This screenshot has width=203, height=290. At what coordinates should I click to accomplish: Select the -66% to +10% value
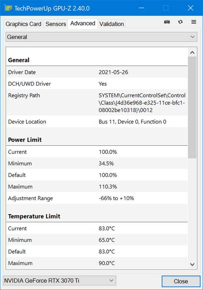tap(117, 198)
